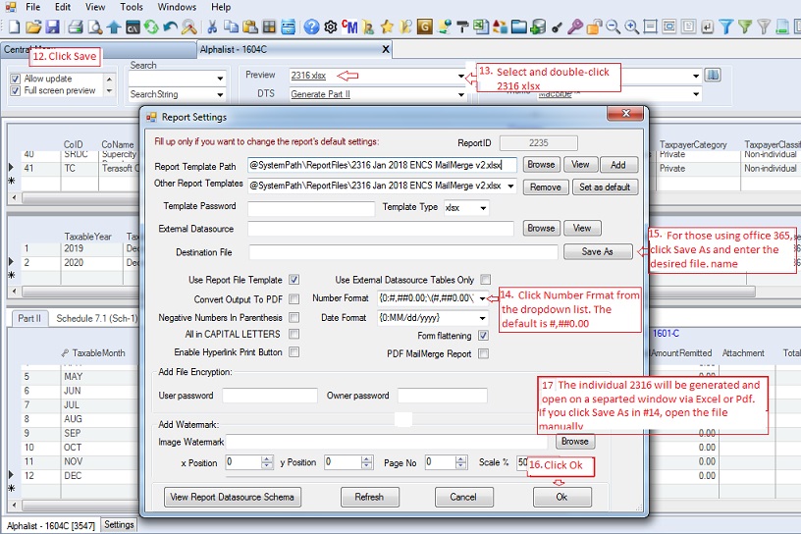This screenshot has width=801, height=534.
Task: Click the Open folder toolbar icon
Action: point(33,27)
